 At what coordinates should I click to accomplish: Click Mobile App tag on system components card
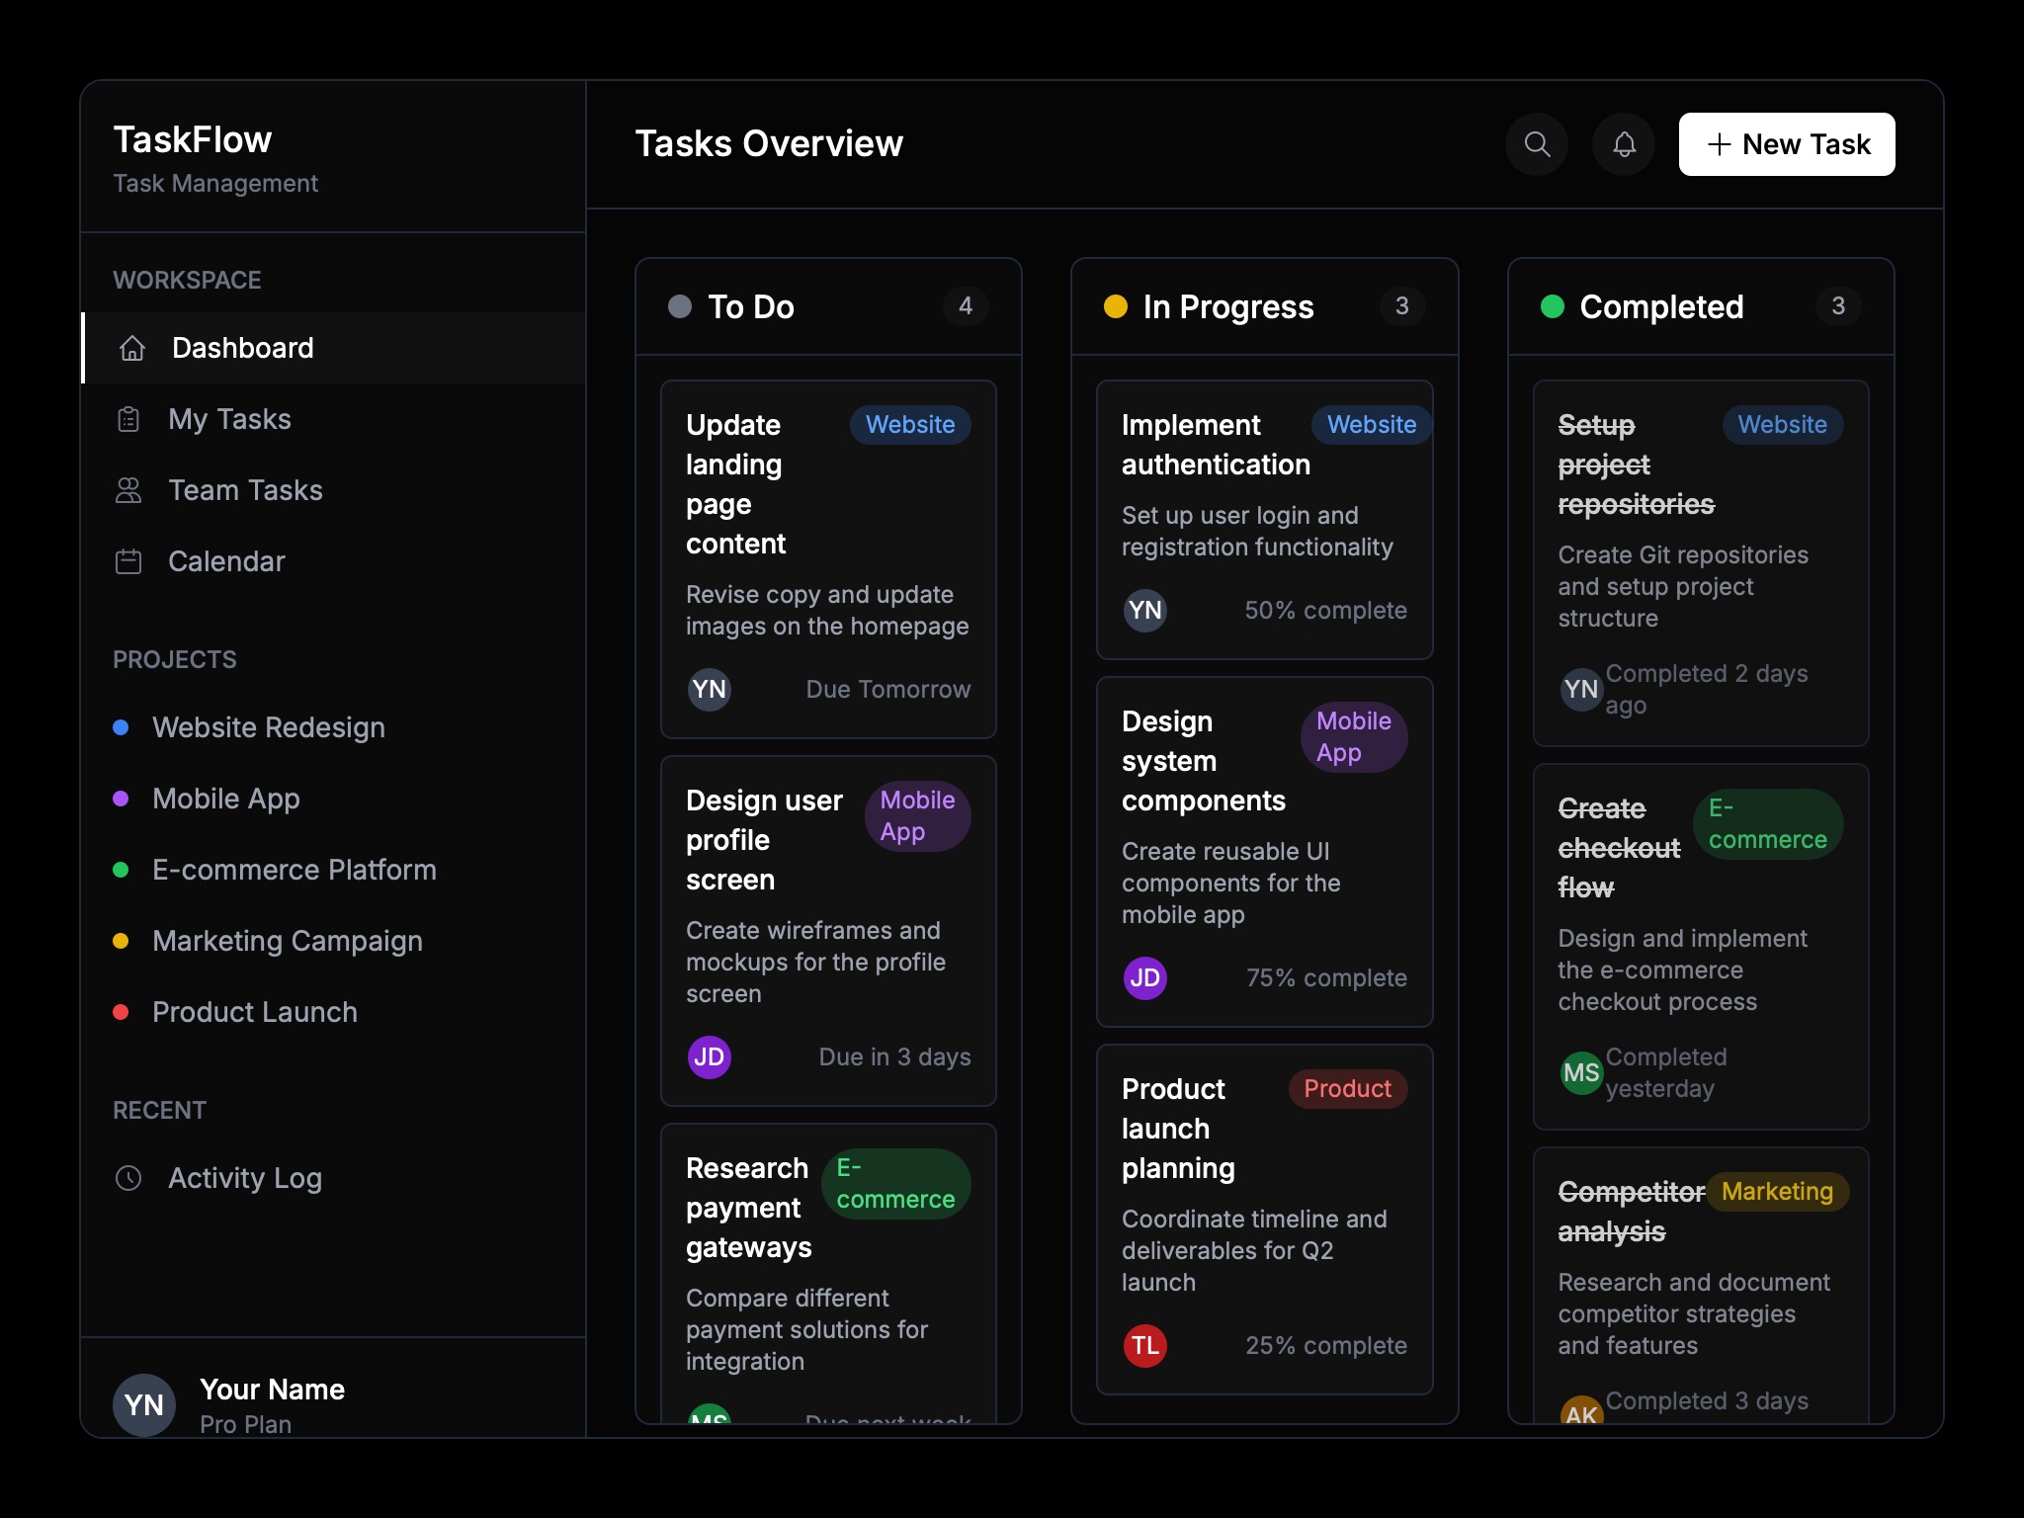pyautogui.click(x=1354, y=737)
